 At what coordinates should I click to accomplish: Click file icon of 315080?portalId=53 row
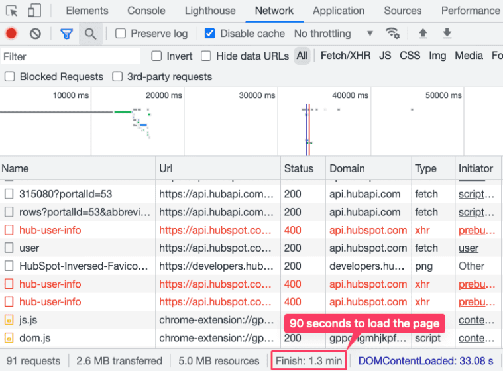point(9,194)
